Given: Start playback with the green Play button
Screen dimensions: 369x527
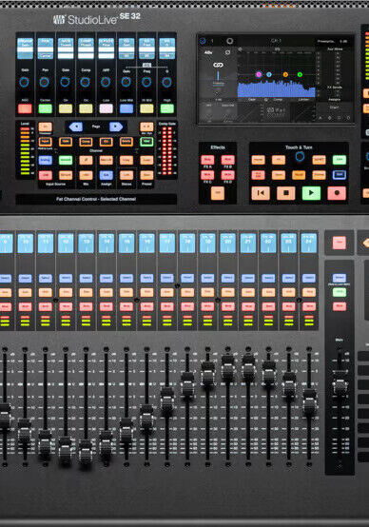Looking at the screenshot, I should 311,193.
